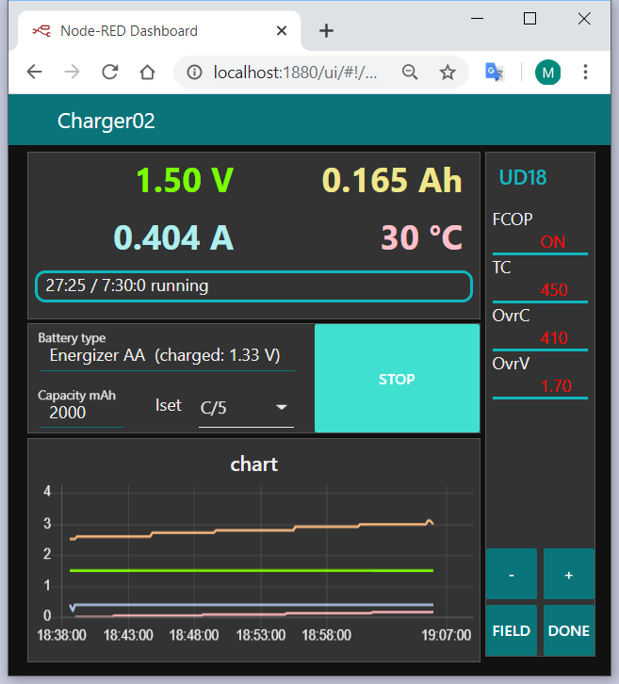Click the TC 450 value

click(x=554, y=289)
